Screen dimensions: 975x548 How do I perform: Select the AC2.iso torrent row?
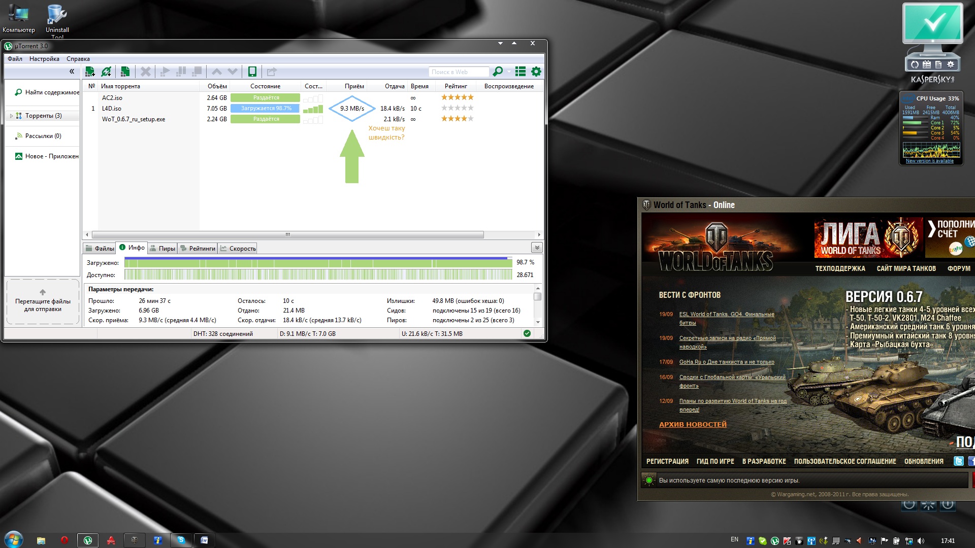(x=313, y=97)
